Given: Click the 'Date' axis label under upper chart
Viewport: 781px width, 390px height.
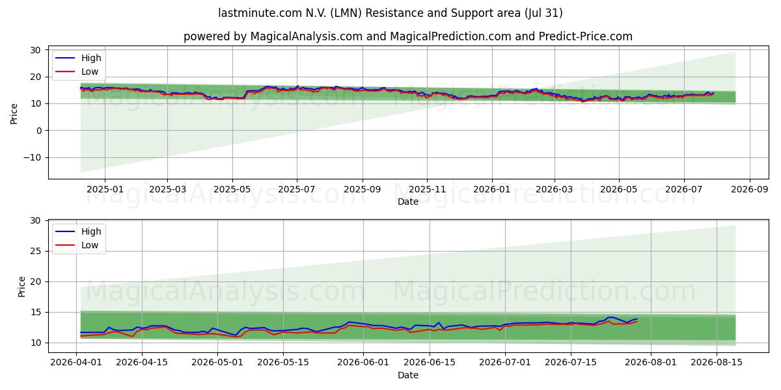Looking at the screenshot, I should (408, 202).
